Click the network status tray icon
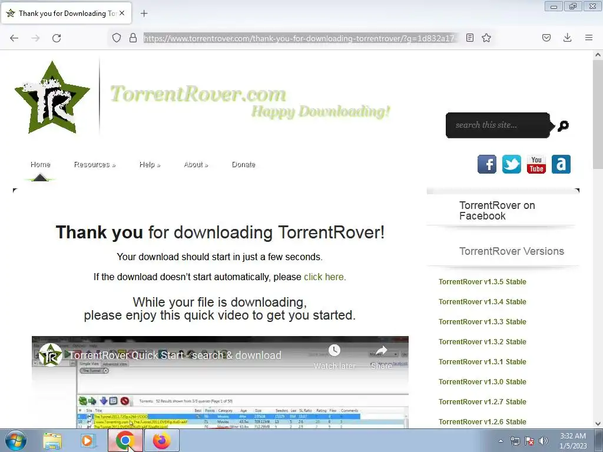This screenshot has height=452, width=603. coord(515,441)
